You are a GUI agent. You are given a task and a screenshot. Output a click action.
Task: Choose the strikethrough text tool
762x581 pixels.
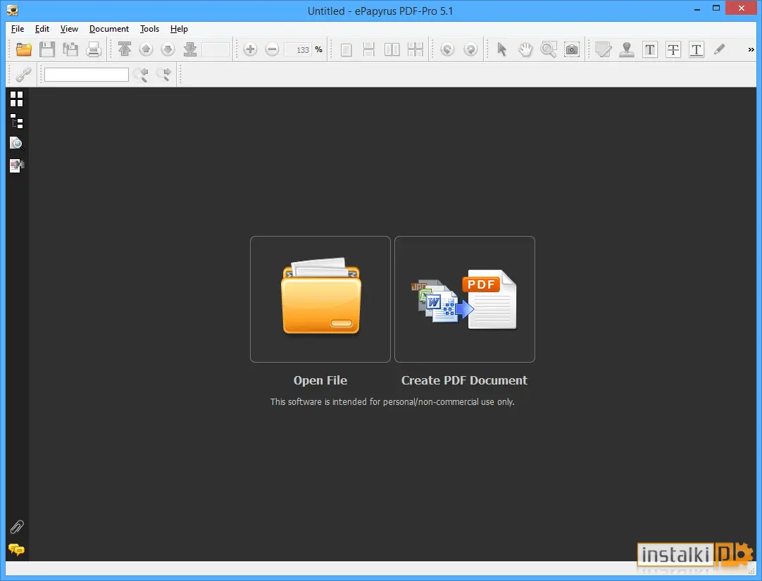(673, 49)
